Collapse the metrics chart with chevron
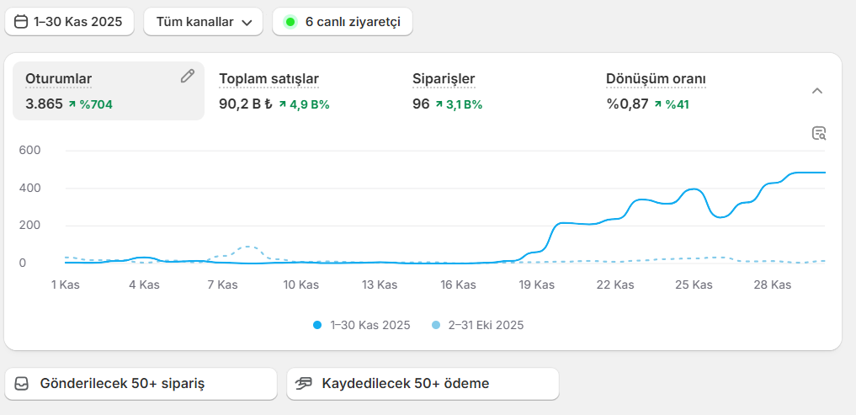 (816, 91)
